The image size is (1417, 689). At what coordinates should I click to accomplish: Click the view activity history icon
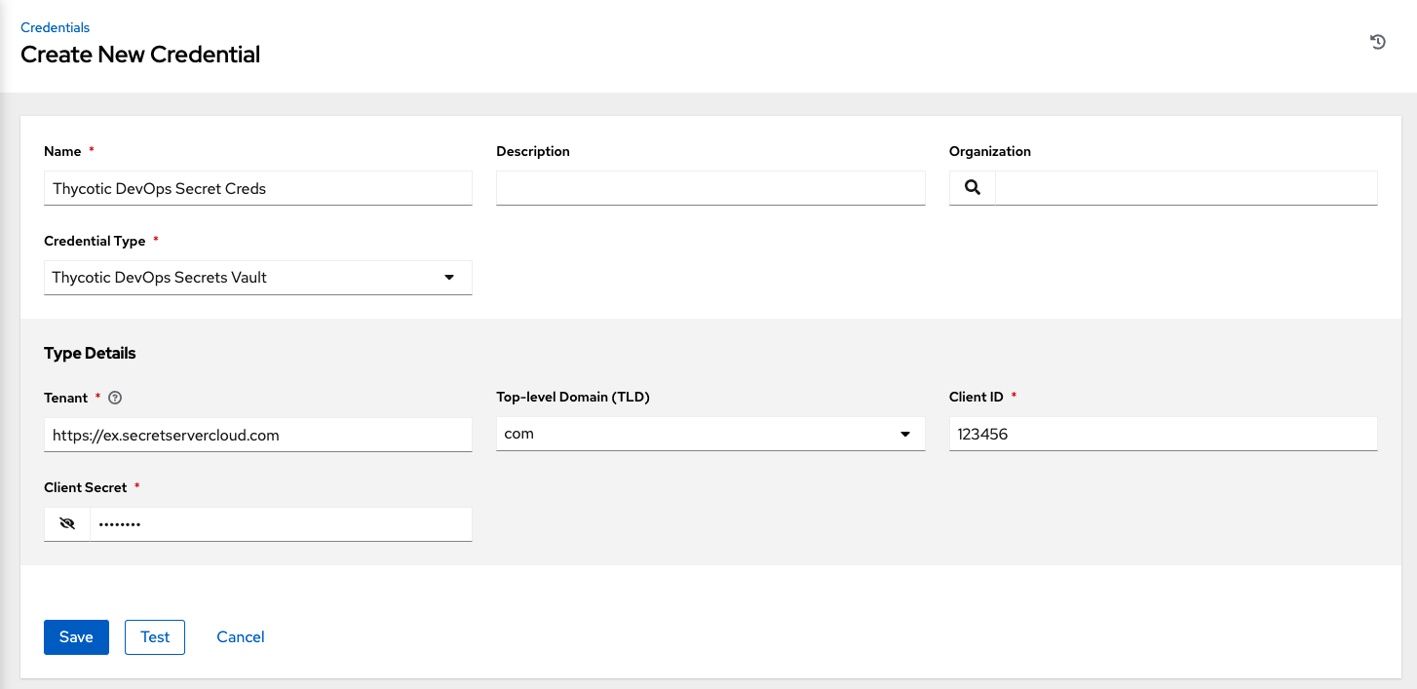click(1377, 42)
